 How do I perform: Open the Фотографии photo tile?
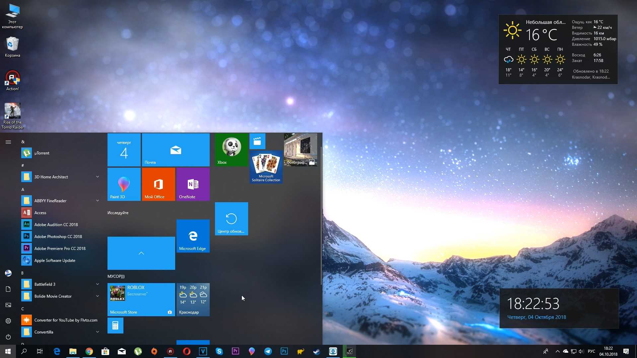pos(301,150)
